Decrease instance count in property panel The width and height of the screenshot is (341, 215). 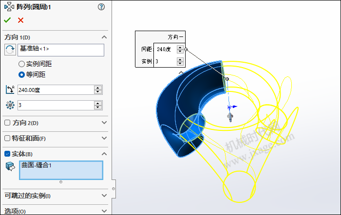[98, 107]
